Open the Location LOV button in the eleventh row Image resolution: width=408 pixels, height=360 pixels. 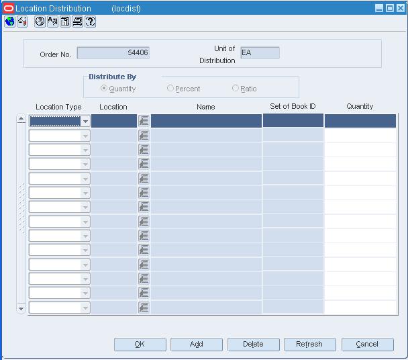144,265
